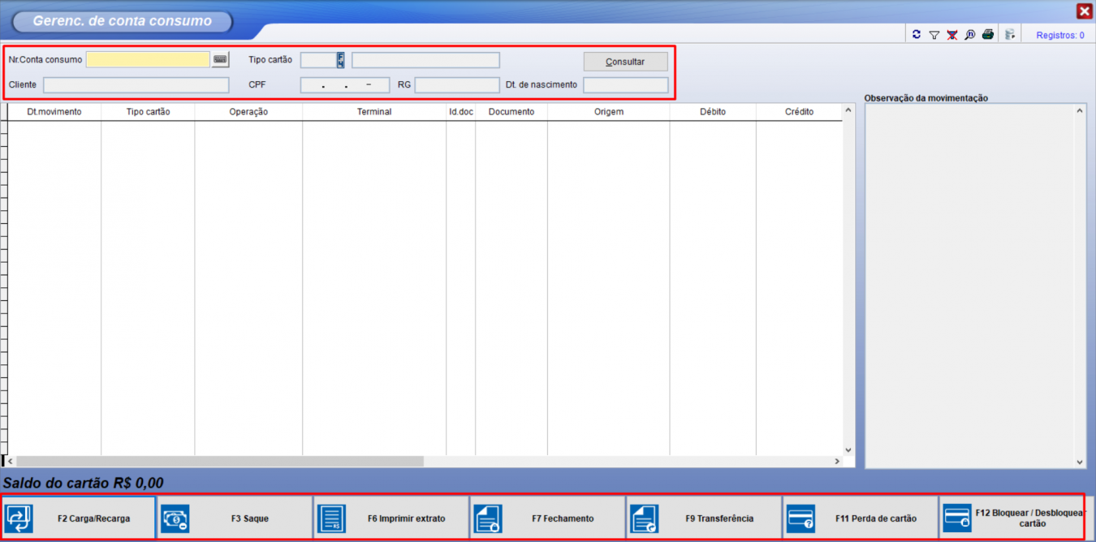Screen dimensions: 1096x542
Task: Click F12 Bloquear / Desbloquear cartão
Action: pyautogui.click(x=1012, y=518)
